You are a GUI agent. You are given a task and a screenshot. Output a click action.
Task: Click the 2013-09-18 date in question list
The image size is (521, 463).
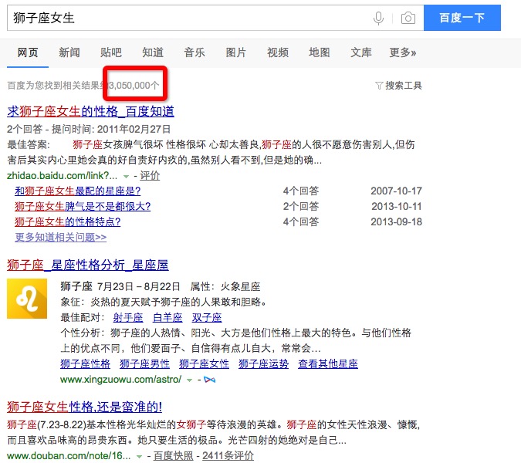(x=397, y=222)
